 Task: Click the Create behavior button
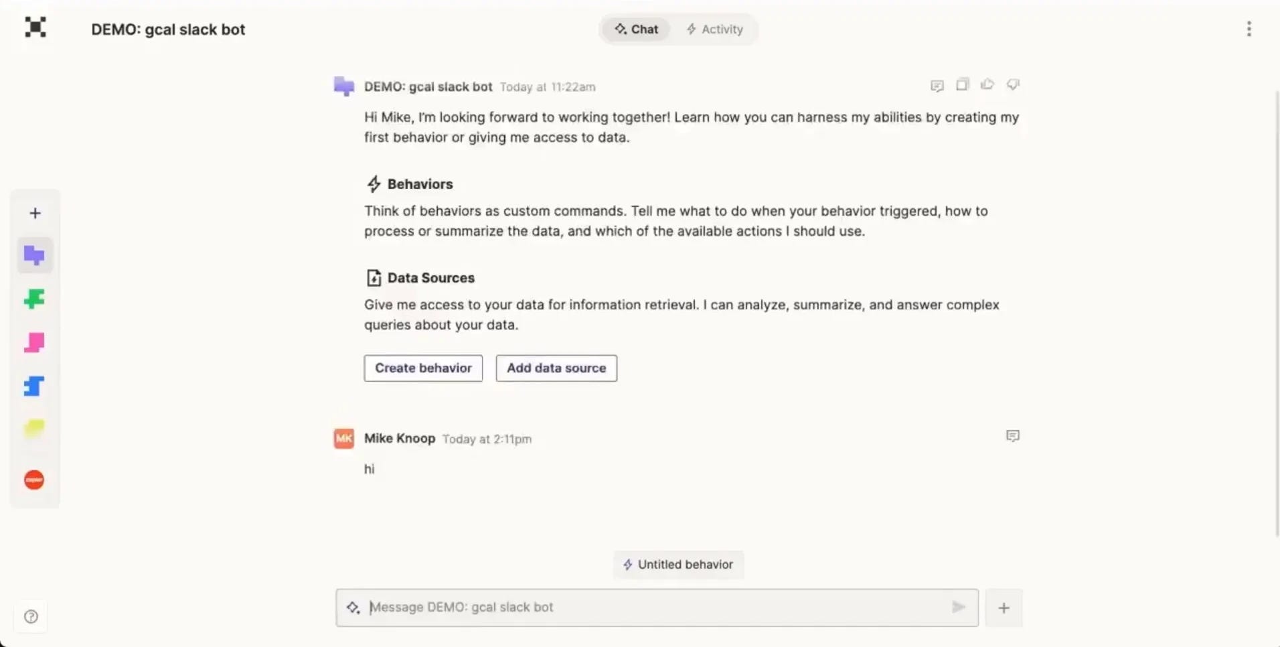click(422, 368)
